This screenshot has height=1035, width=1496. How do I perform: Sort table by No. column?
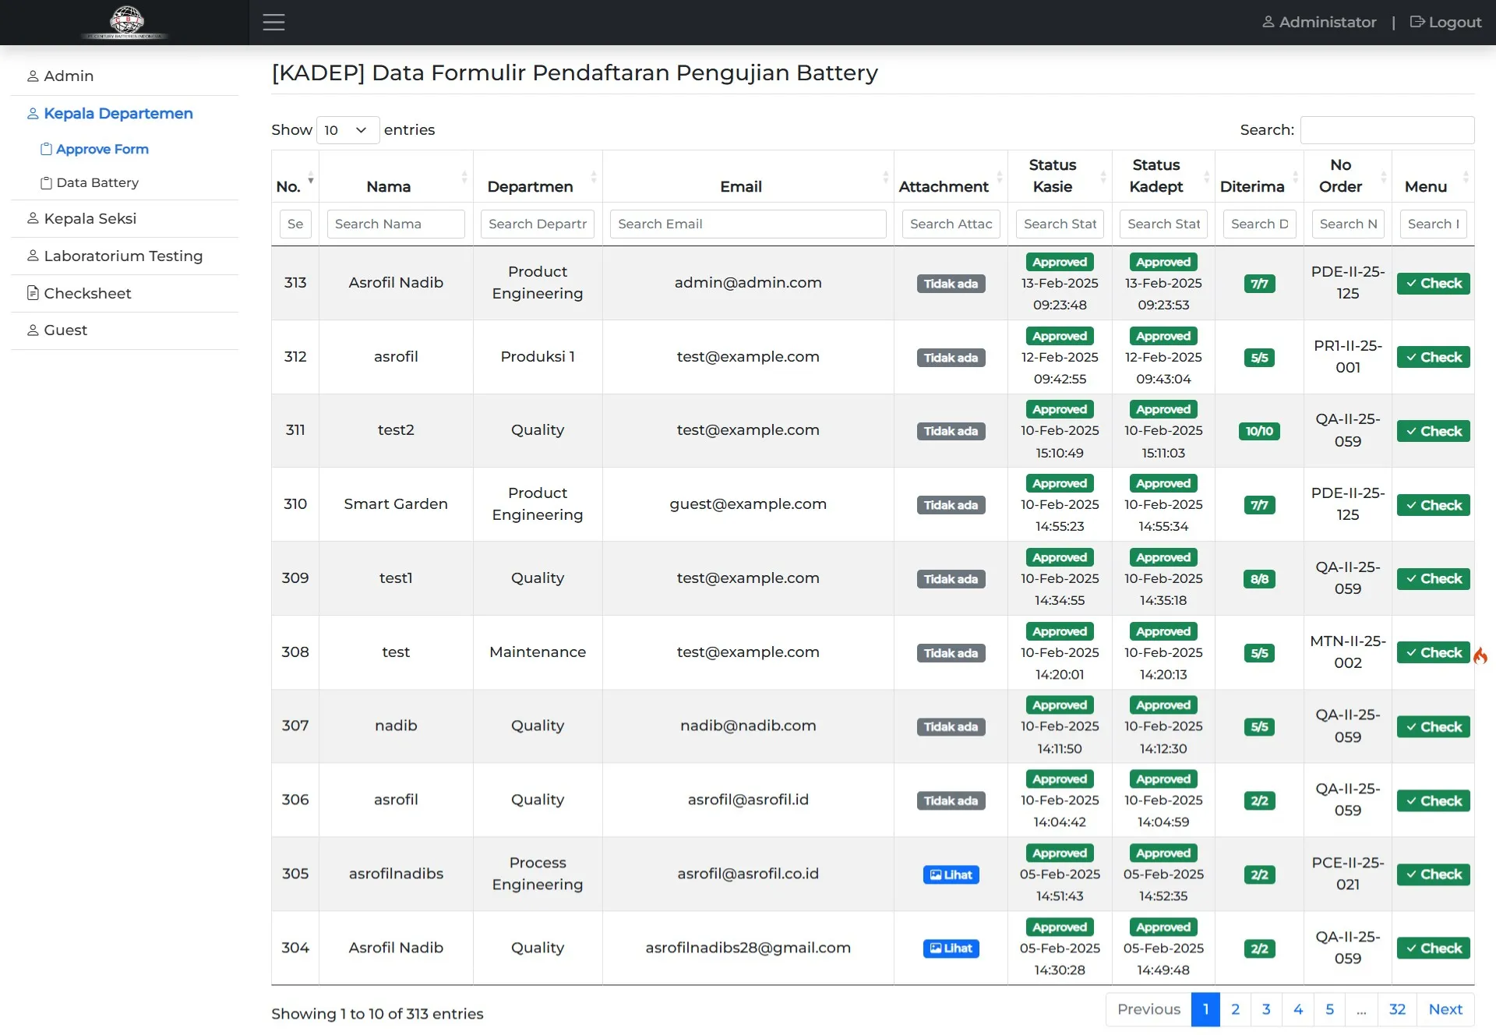click(x=295, y=176)
